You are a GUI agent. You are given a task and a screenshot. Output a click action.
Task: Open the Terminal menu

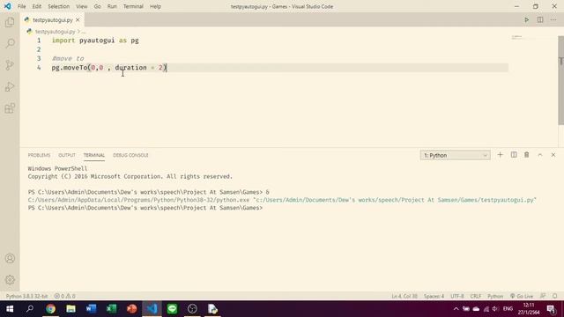coord(133,6)
